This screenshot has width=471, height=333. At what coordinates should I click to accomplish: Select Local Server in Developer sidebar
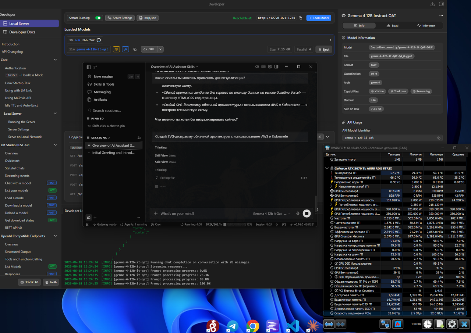tap(29, 24)
